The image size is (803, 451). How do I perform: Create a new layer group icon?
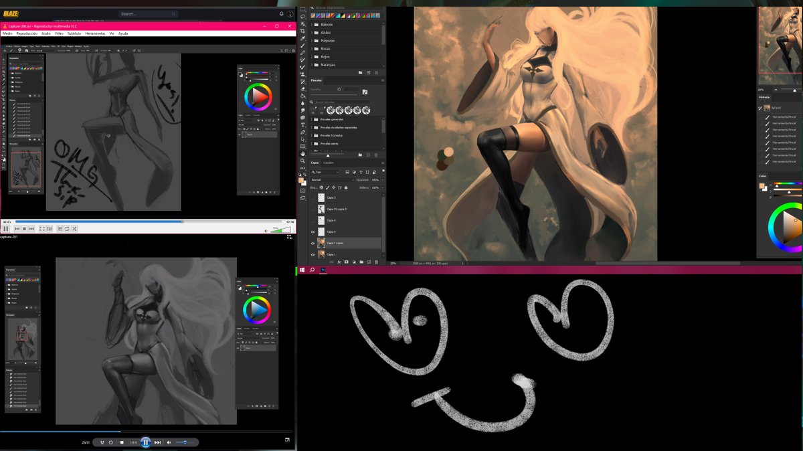(361, 262)
